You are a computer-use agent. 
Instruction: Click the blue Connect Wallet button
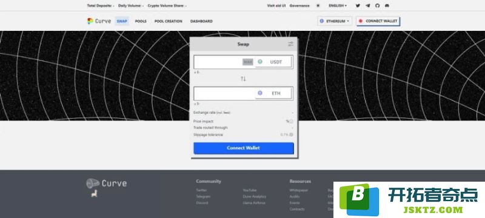point(244,148)
